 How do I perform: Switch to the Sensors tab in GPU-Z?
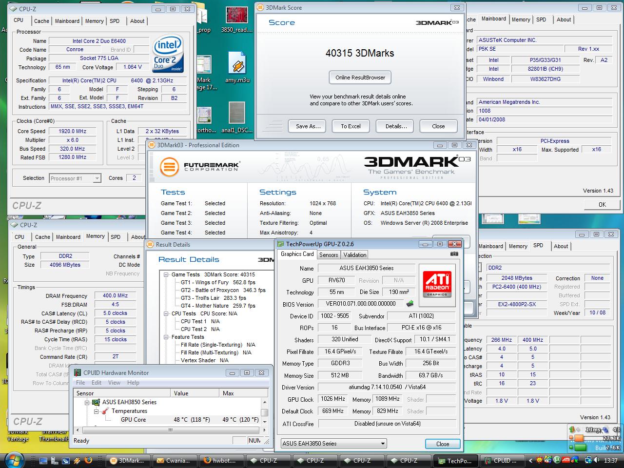329,255
